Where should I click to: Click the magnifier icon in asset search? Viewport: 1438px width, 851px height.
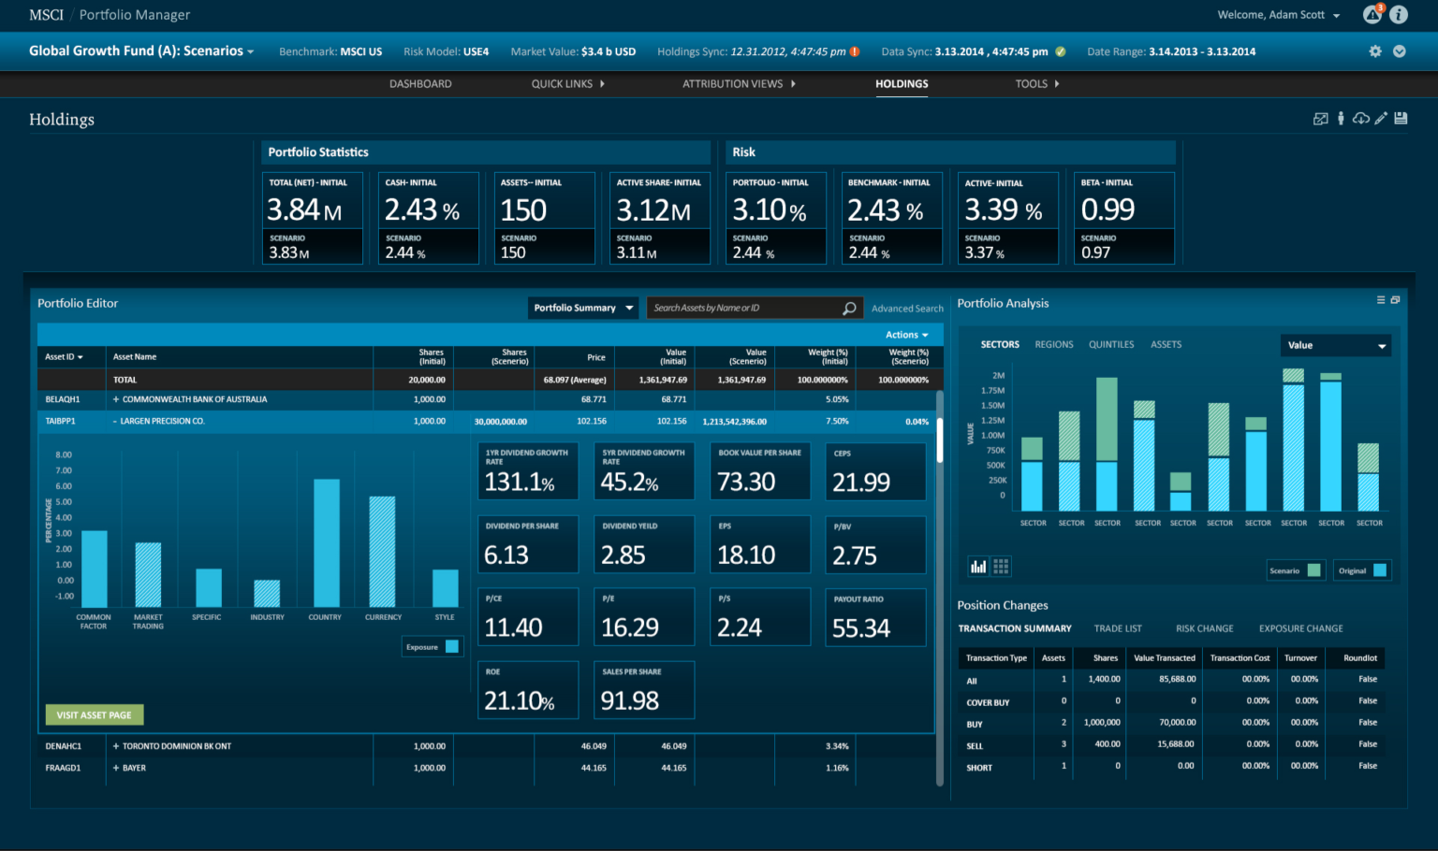coord(849,308)
